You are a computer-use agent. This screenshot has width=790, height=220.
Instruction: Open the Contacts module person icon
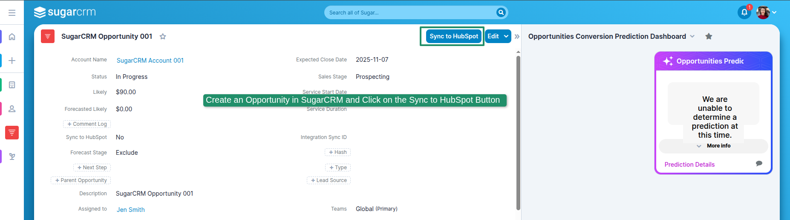(x=12, y=109)
